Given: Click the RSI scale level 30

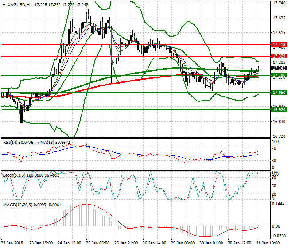Looking at the screenshot, I should 274,161.
